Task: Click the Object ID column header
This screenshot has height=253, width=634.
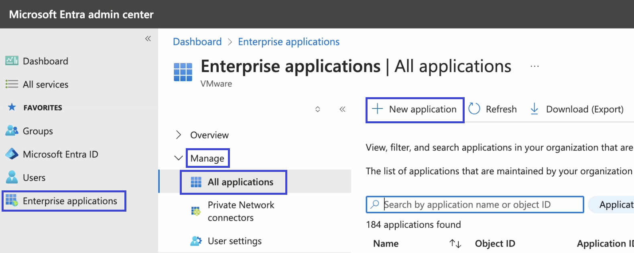Action: tap(495, 243)
